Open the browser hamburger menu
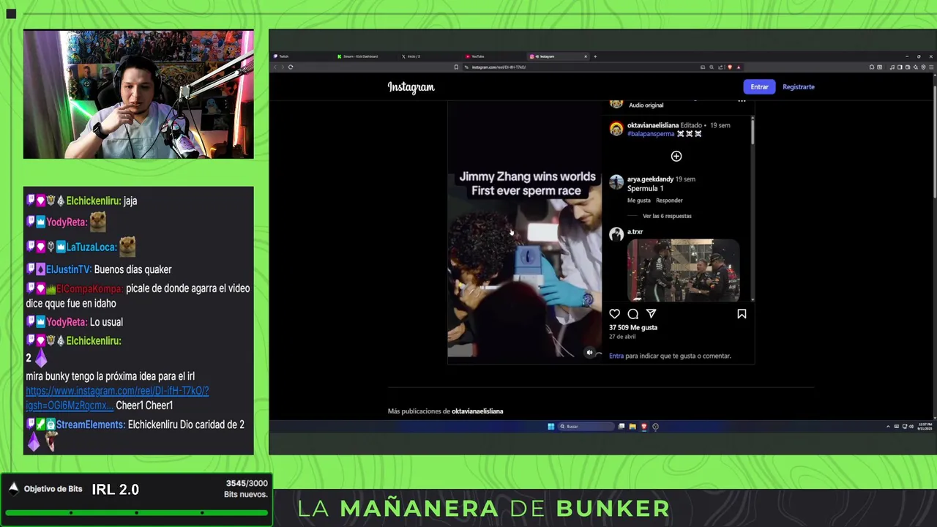The image size is (937, 527). click(x=931, y=67)
